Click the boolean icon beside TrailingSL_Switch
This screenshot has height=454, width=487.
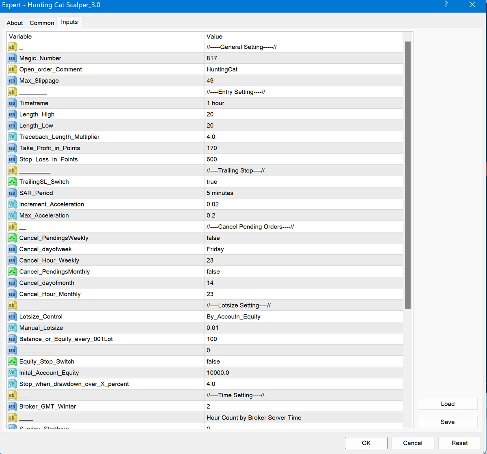12,182
